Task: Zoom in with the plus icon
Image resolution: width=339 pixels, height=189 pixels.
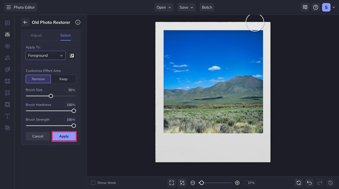Action: point(237,183)
